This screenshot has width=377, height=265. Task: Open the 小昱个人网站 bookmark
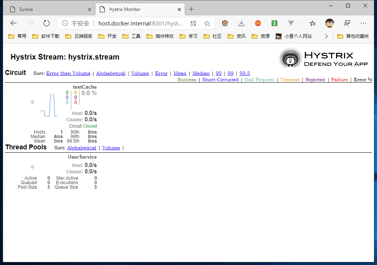(294, 36)
